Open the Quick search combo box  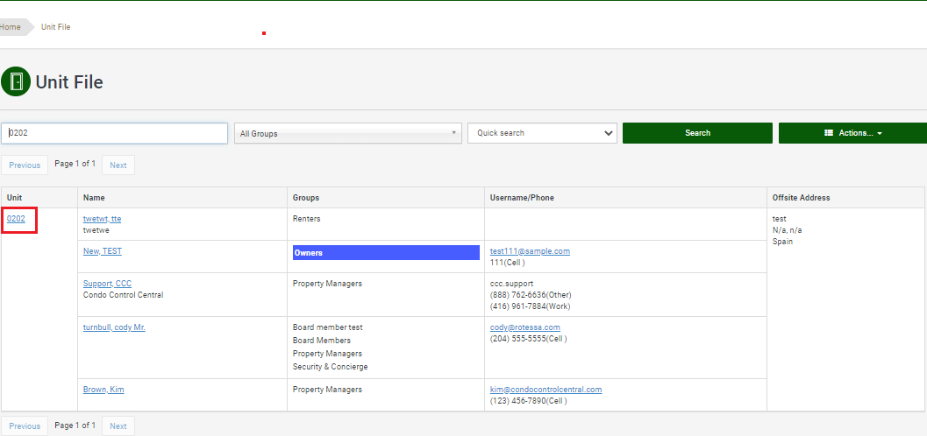[x=542, y=133]
